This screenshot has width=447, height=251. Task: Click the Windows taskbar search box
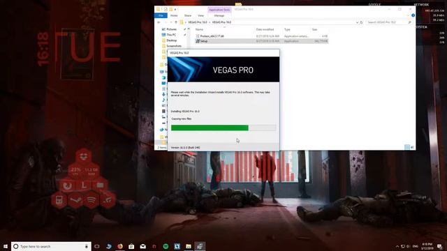51,246
